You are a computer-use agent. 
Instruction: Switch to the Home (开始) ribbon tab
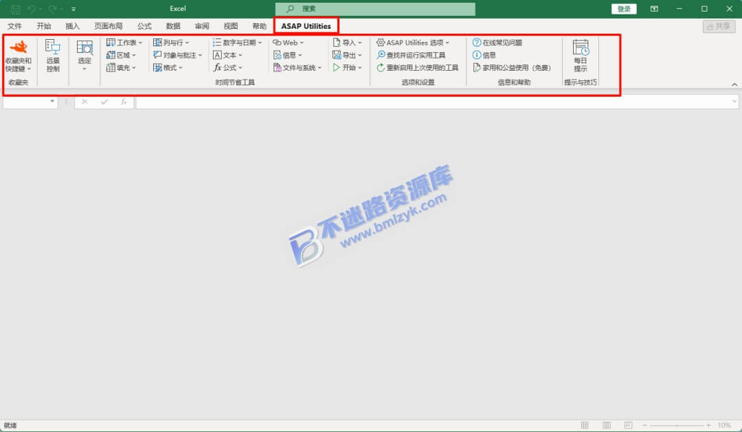[43, 26]
